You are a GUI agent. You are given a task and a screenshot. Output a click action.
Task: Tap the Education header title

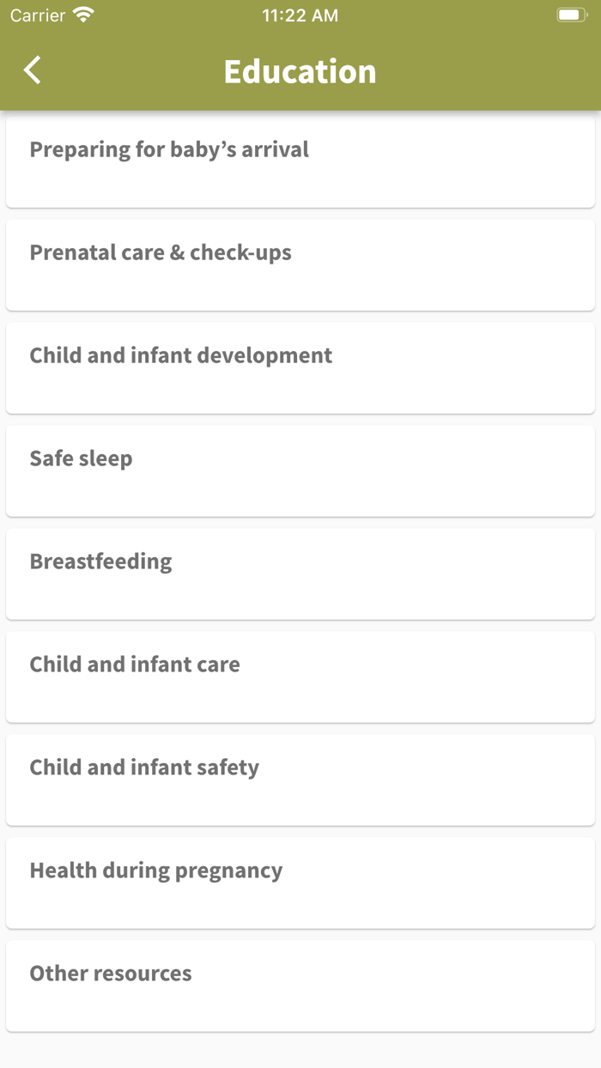pos(300,71)
